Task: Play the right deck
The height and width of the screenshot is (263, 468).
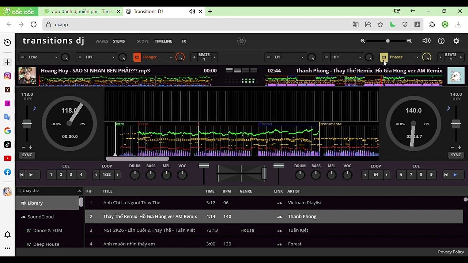Action: (455, 175)
